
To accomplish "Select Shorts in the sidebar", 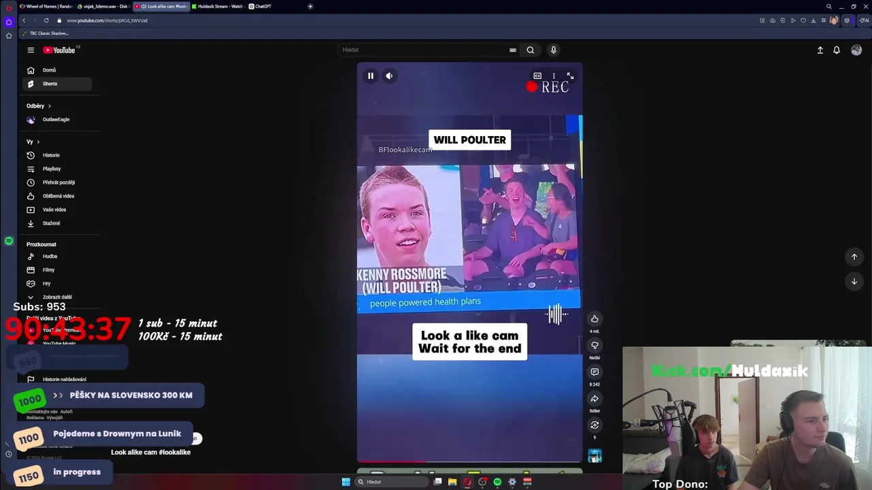I will tap(57, 84).
